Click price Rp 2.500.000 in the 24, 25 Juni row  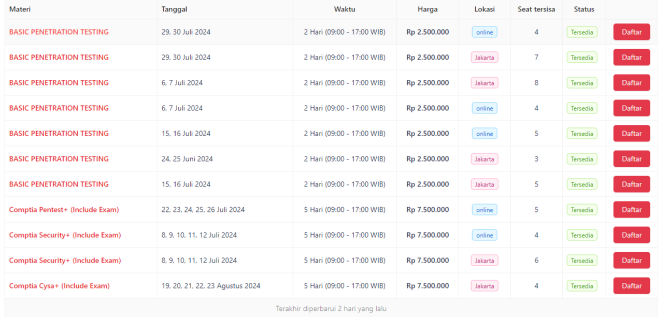pyautogui.click(x=428, y=159)
